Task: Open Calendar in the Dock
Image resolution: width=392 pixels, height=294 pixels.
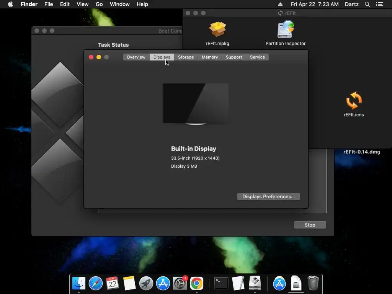Action: (x=112, y=284)
